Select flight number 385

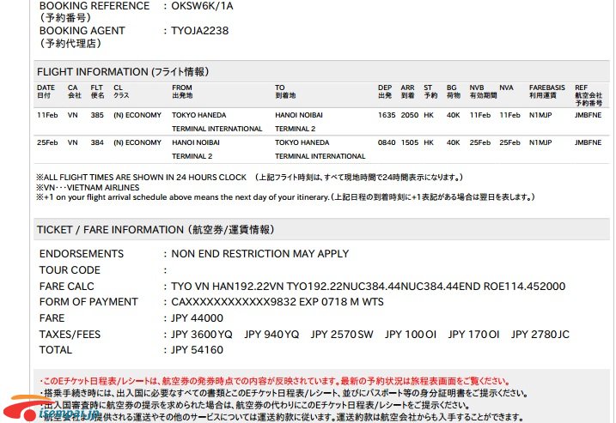click(x=97, y=115)
